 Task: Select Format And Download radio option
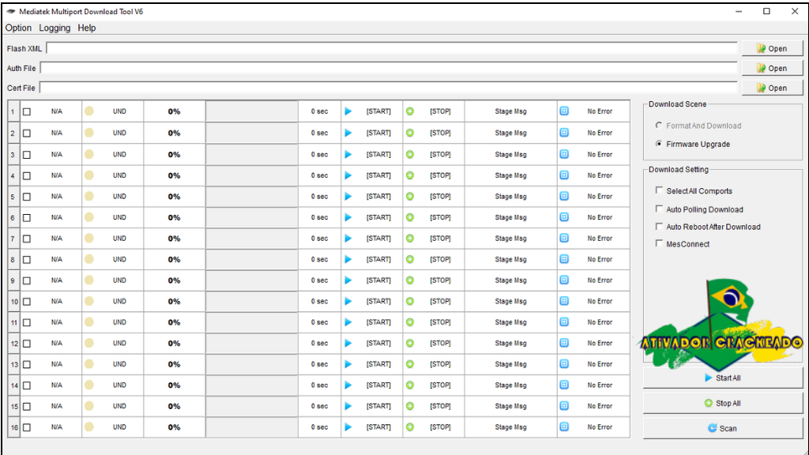tap(659, 126)
